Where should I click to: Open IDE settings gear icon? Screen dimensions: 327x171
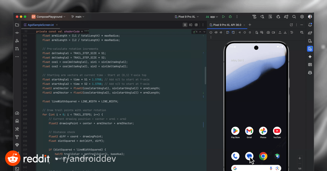(302, 17)
